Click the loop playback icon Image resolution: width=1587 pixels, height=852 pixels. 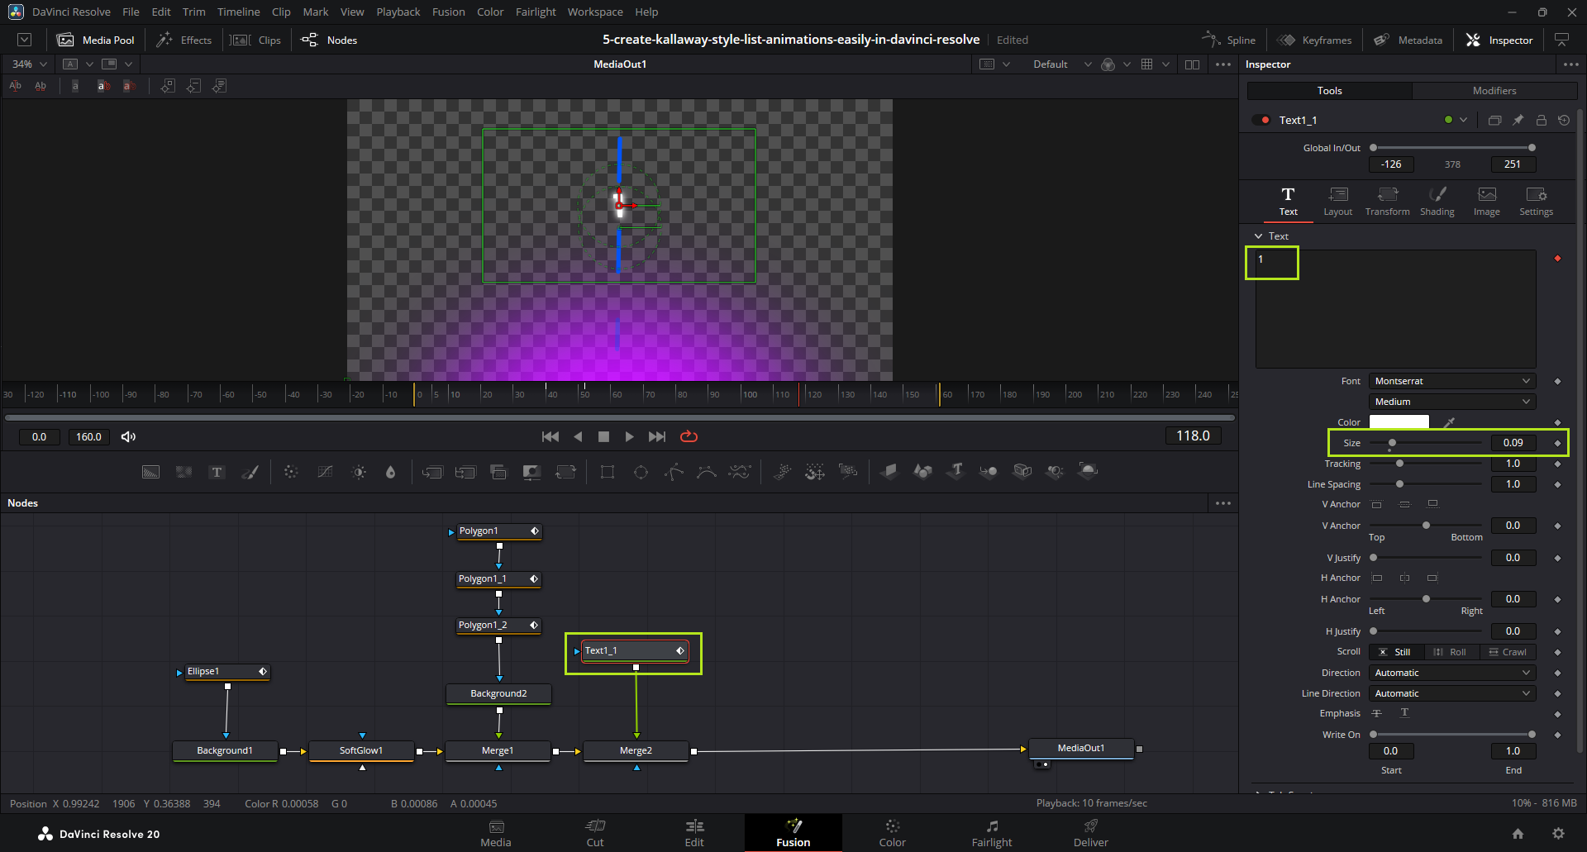point(689,436)
